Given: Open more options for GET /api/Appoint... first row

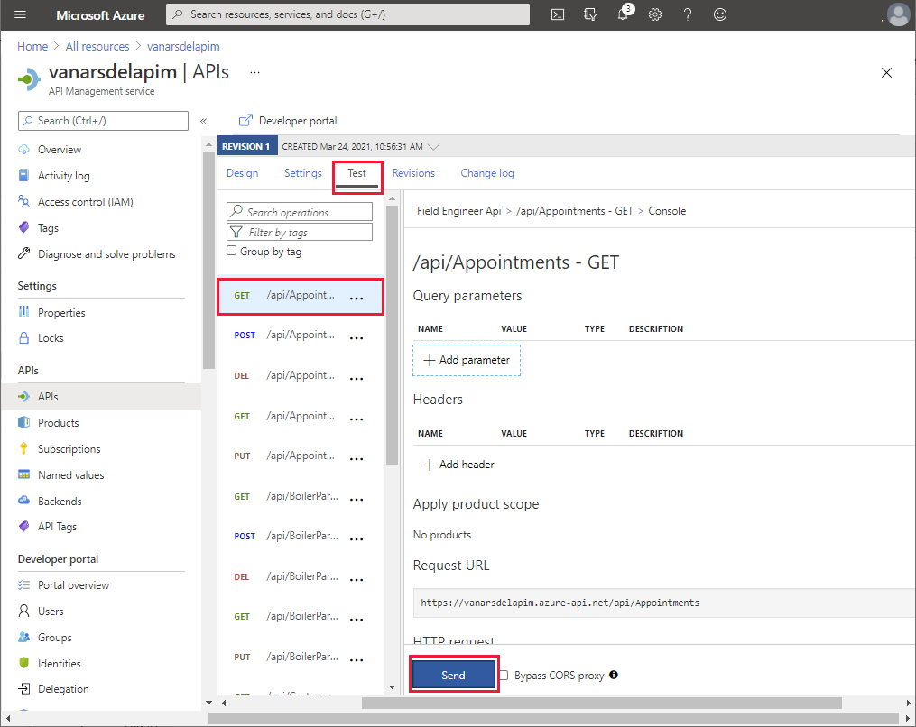Looking at the screenshot, I should [x=356, y=298].
